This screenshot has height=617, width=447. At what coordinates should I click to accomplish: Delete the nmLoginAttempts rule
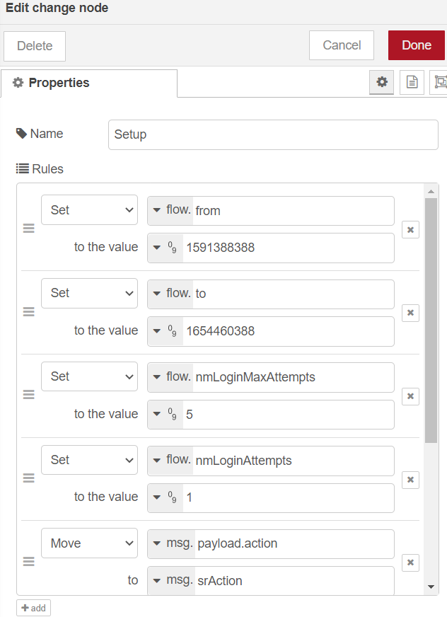pyautogui.click(x=410, y=480)
